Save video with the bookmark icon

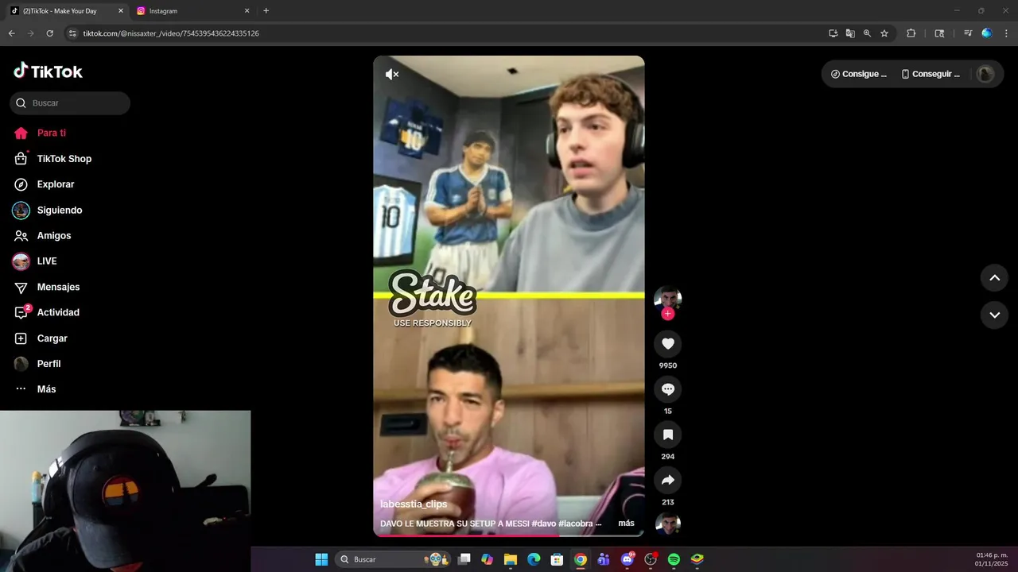[668, 435]
